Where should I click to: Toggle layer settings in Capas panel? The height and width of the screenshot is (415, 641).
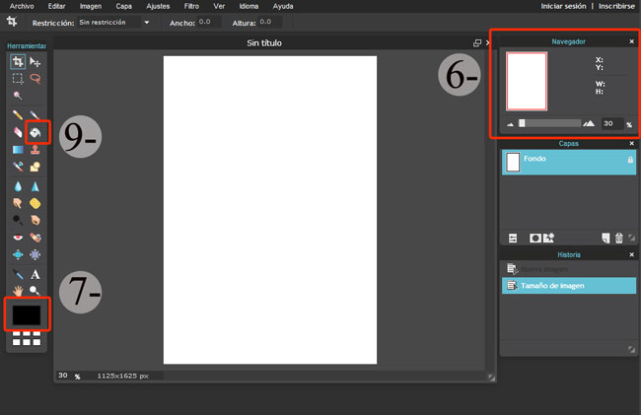pyautogui.click(x=513, y=239)
